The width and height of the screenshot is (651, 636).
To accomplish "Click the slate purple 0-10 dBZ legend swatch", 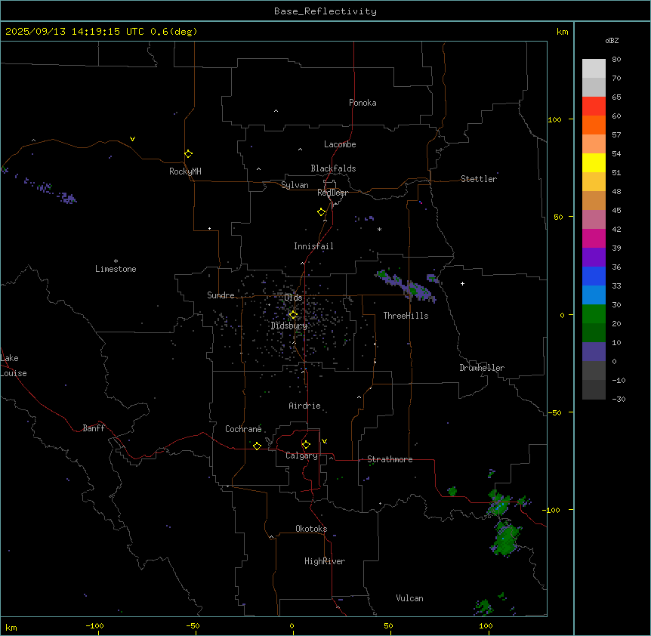I will (594, 352).
